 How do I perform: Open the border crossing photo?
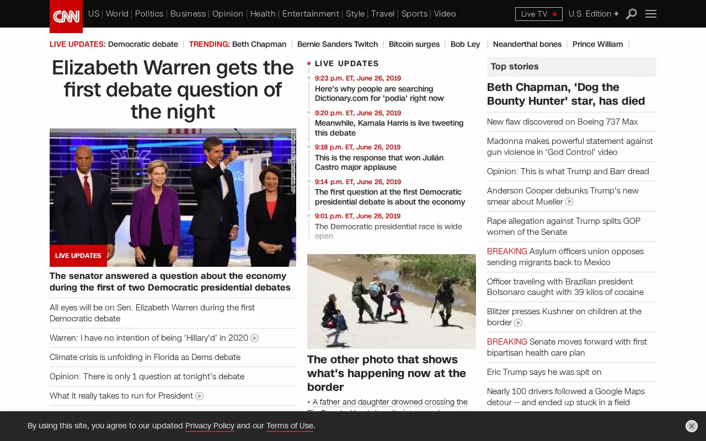[x=392, y=302]
